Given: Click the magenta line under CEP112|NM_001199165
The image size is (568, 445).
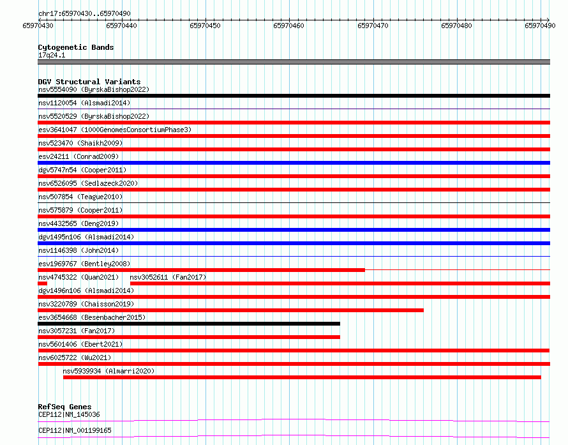Looking at the screenshot, I should tap(294, 436).
